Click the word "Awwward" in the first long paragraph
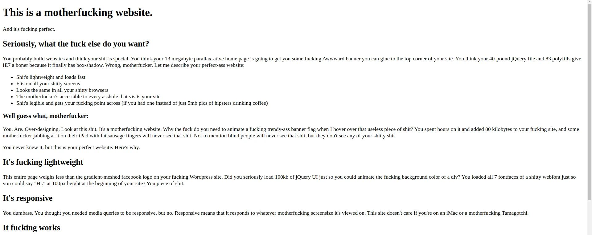The width and height of the screenshot is (592, 235). [333, 59]
